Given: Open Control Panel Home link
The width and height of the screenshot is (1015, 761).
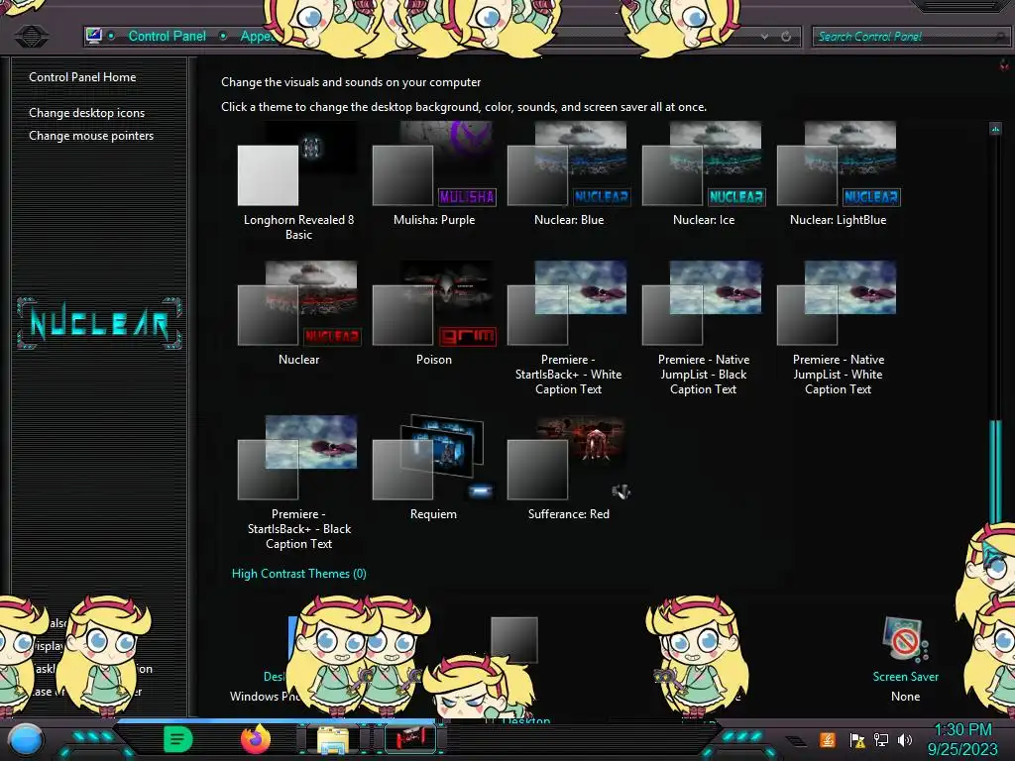Looking at the screenshot, I should pos(82,77).
